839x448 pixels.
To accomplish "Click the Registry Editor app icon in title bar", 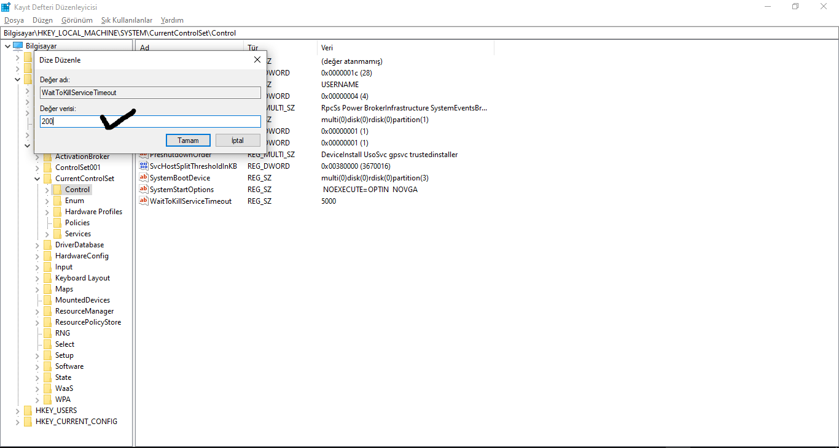I will click(6, 7).
